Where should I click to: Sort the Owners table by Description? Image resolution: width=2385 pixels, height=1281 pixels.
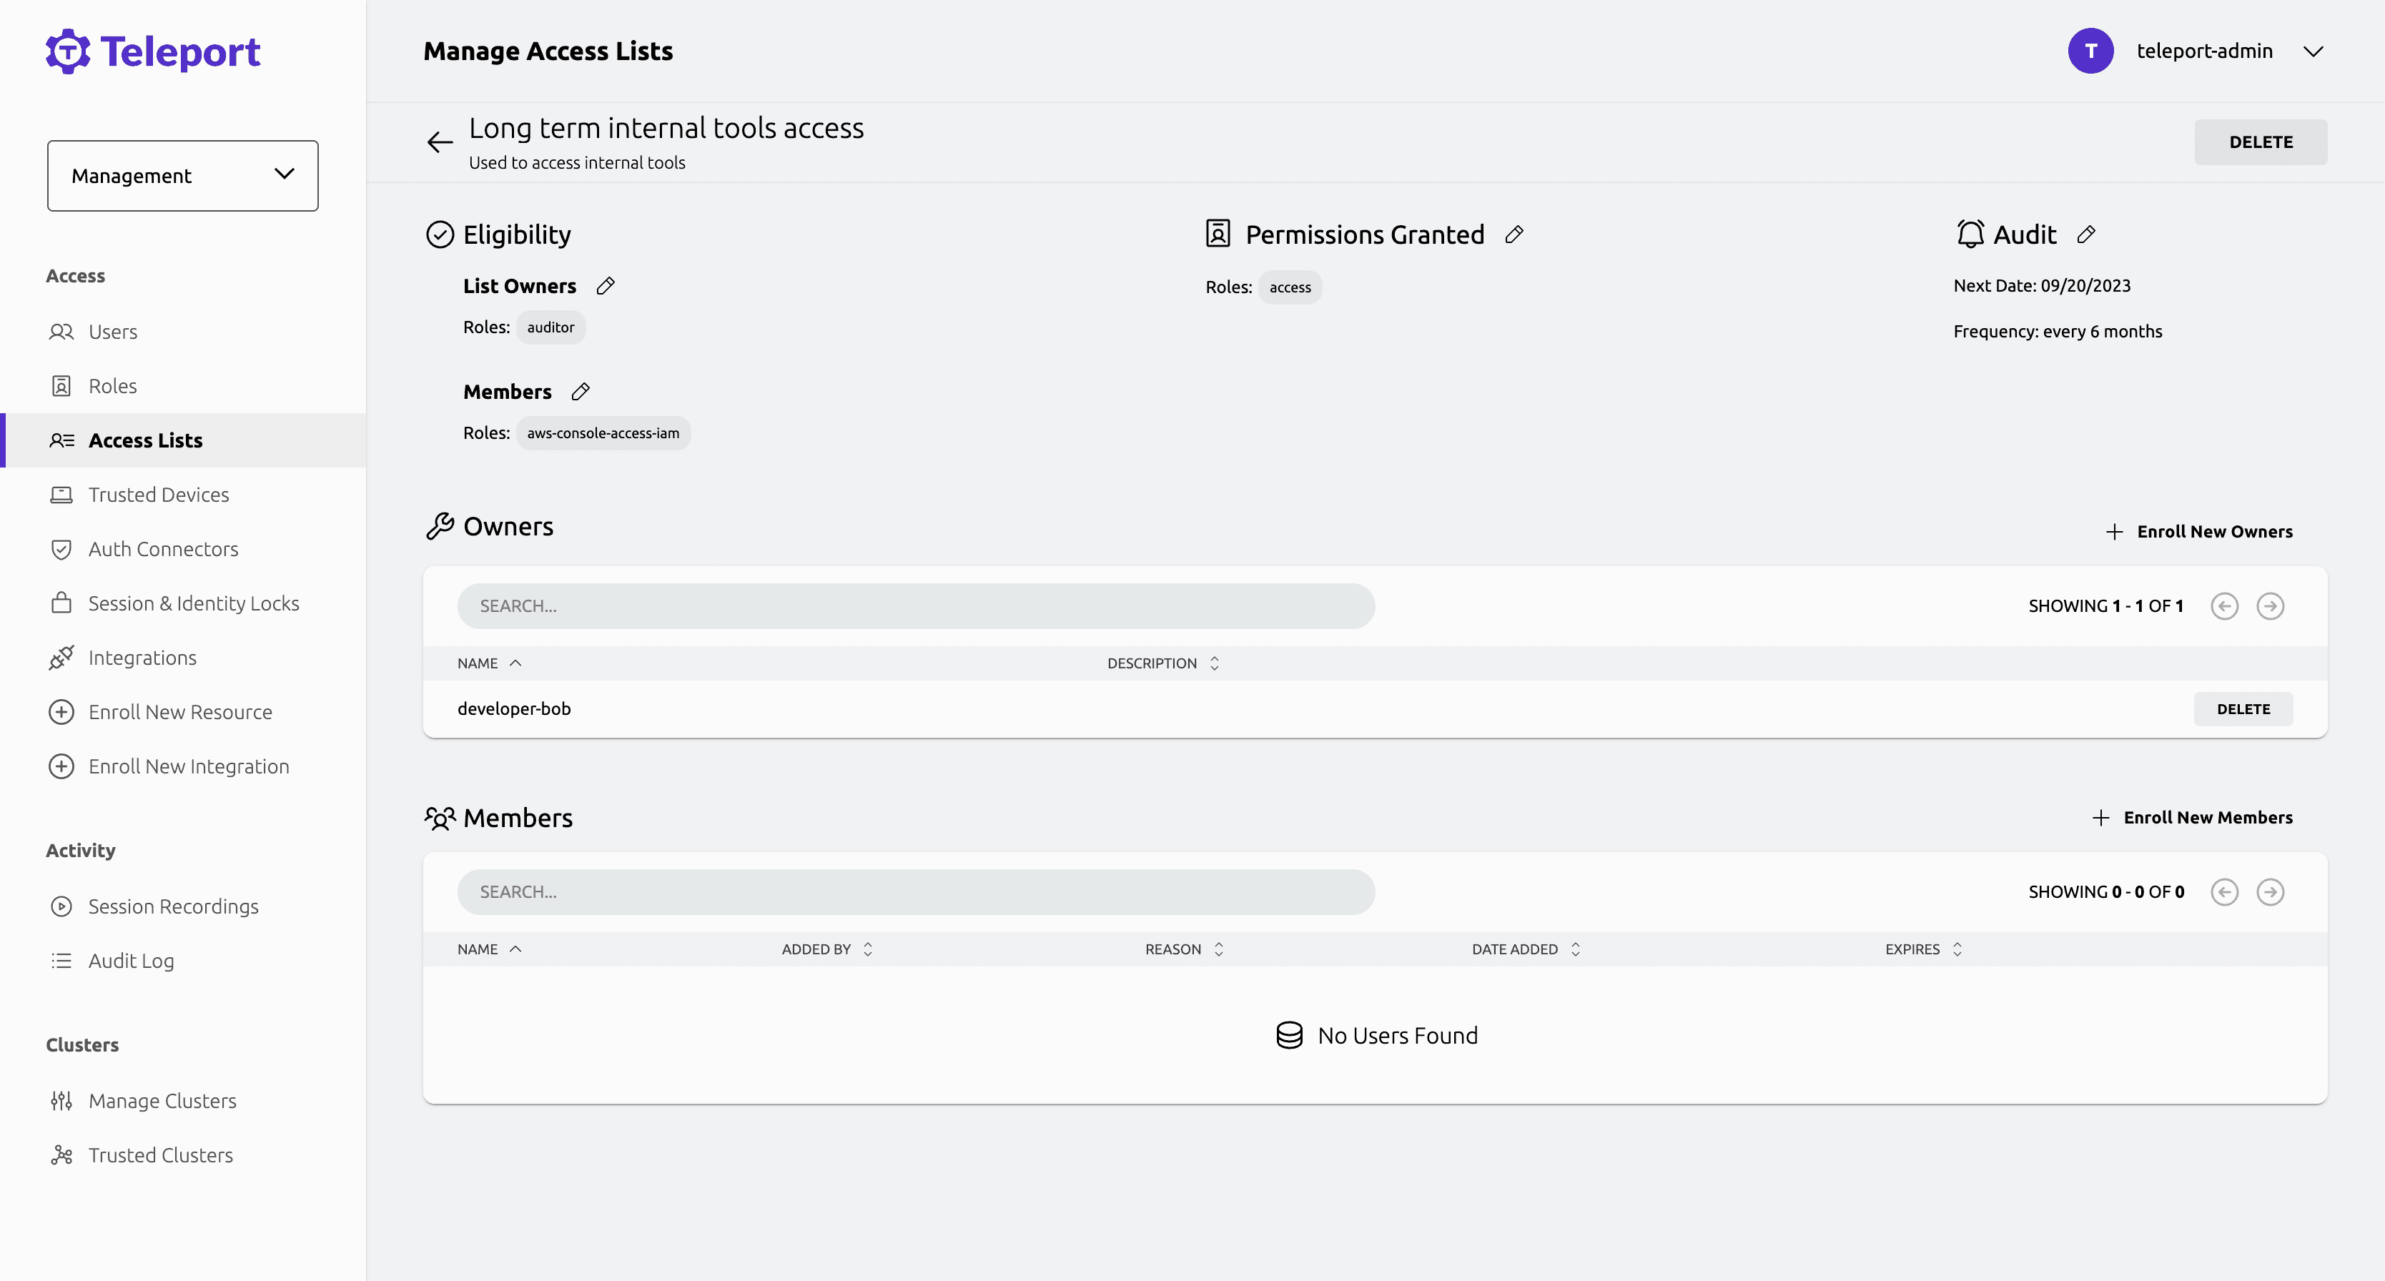1162,663
